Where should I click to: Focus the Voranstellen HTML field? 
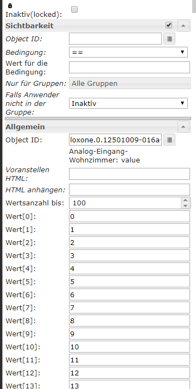[129, 174]
